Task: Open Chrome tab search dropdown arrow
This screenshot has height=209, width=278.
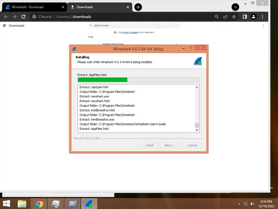Action: click(235, 7)
